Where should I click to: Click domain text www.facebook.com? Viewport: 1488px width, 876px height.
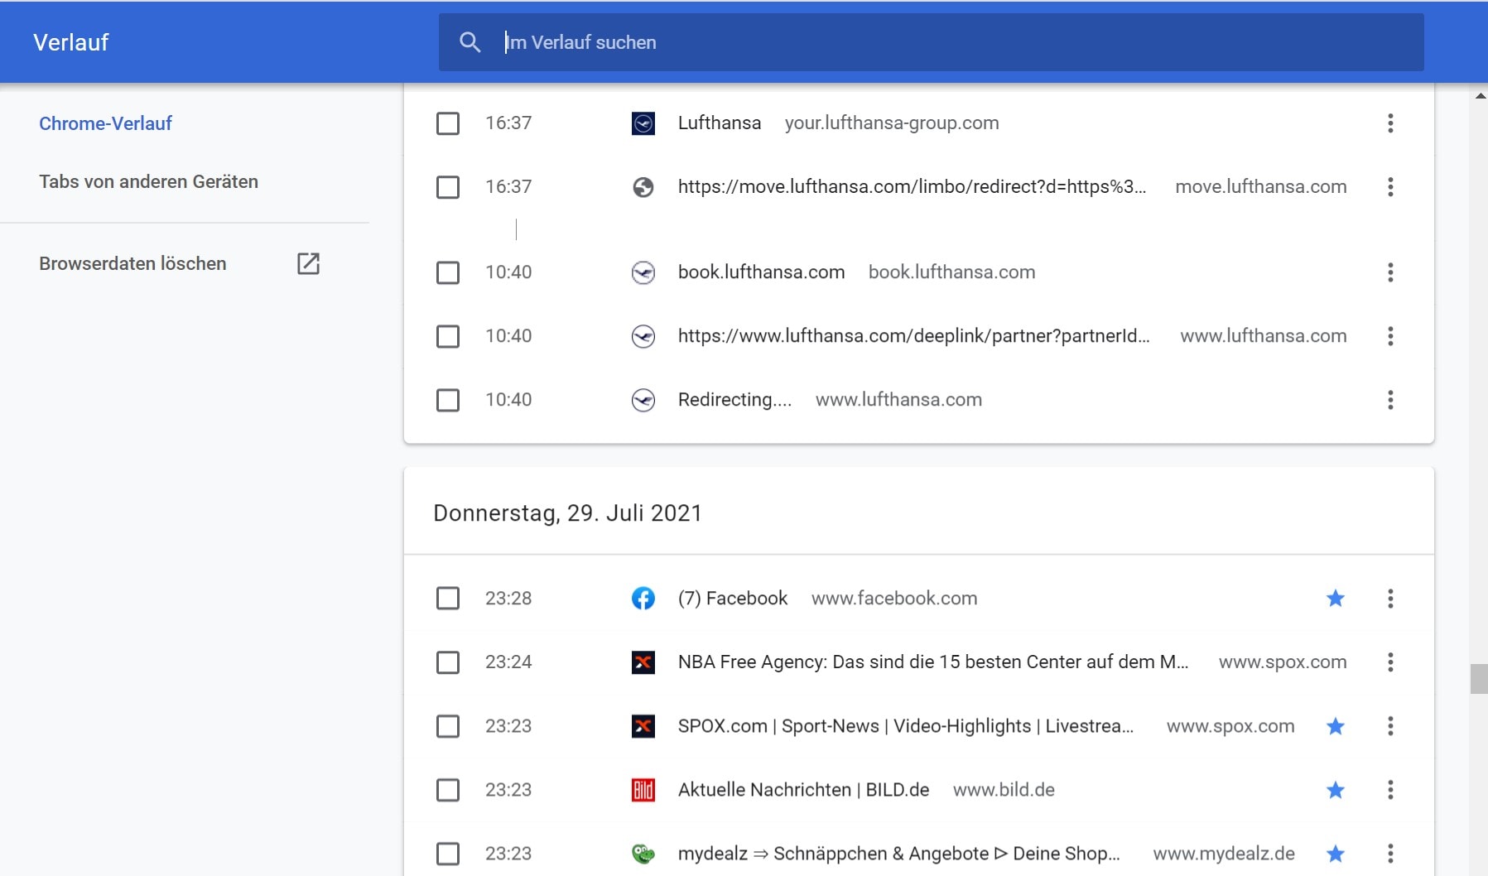[x=894, y=598]
